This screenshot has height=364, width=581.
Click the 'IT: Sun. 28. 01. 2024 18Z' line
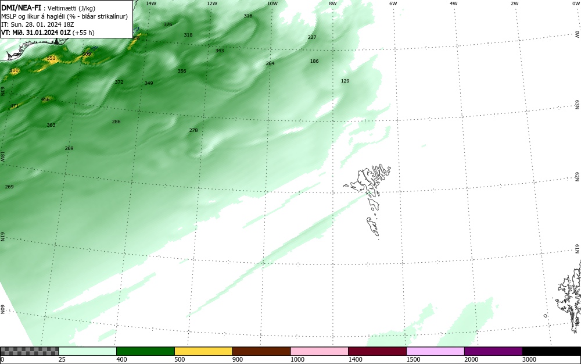click(37, 24)
